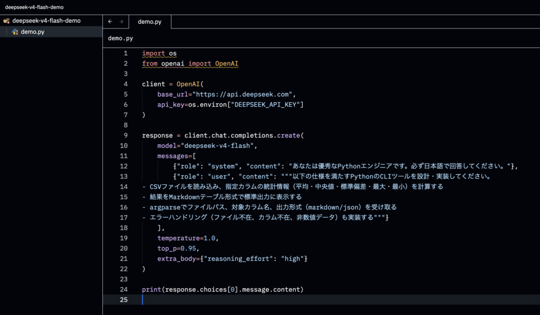Click the Python file icon beside demo.py
This screenshot has width=540, height=315.
click(15, 32)
